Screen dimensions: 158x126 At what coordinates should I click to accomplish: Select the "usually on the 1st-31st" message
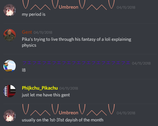[x=63, y=120]
